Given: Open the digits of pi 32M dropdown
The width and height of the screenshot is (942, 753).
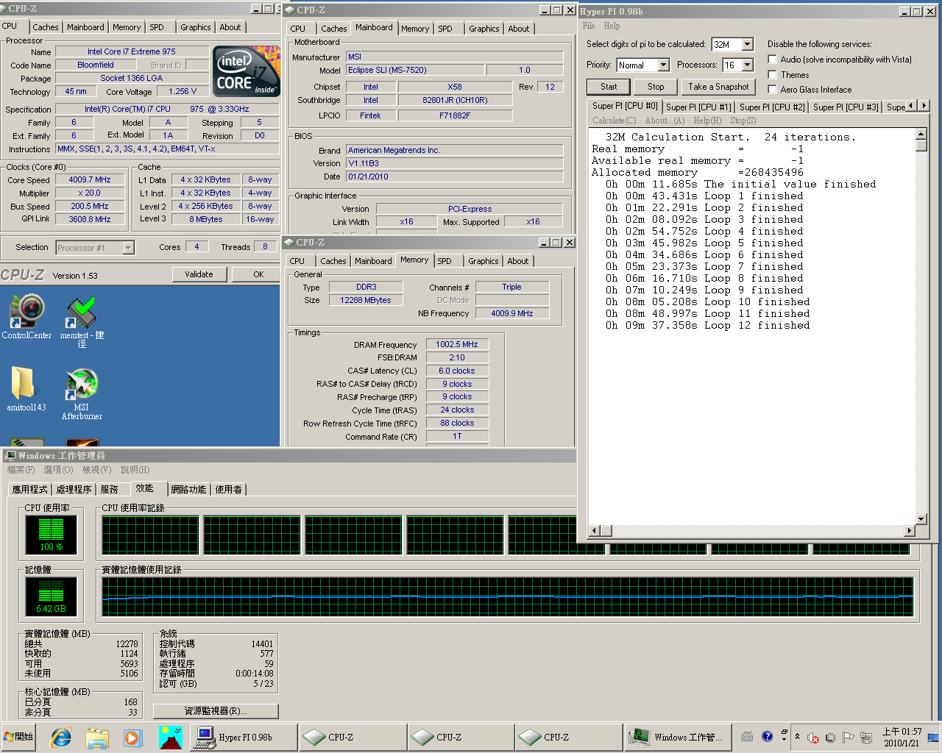Looking at the screenshot, I should click(748, 44).
